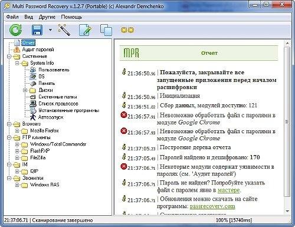Viewport: 295px width, 227px height.
Task: Click the Windows RAS folder icon
Action: pos(25,185)
